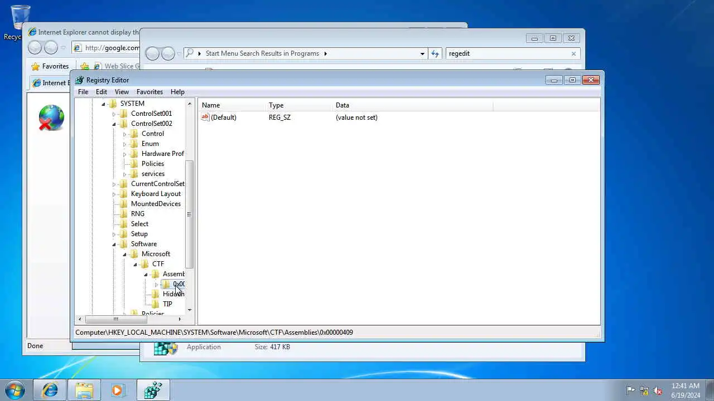Expand the Setup key arrow
This screenshot has height=401, width=714.
tap(114, 234)
